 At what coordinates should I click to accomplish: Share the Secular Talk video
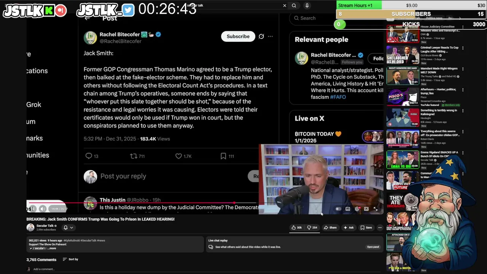(330, 228)
